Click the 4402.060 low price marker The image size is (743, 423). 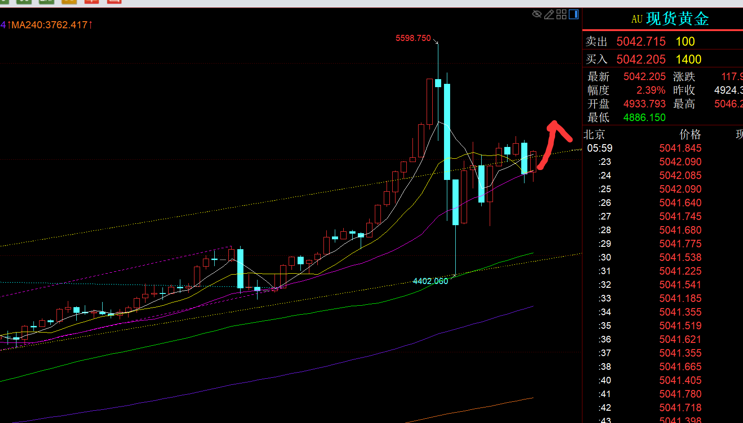[x=430, y=281]
